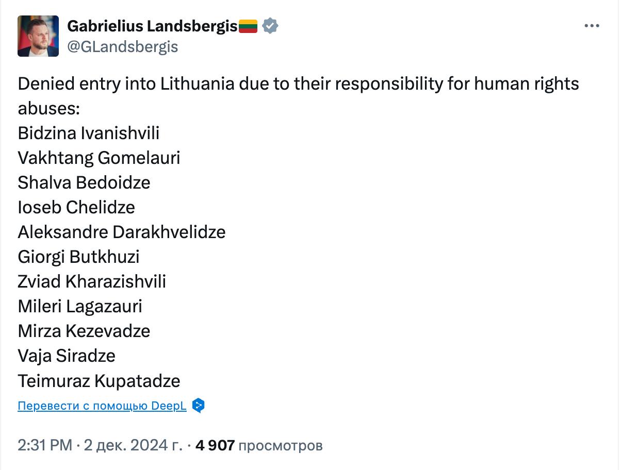This screenshot has width=621, height=470.
Task: Open the @GLandsbergis handle link
Action: [123, 47]
